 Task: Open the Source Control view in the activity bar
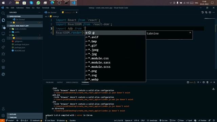click(x=3, y=27)
